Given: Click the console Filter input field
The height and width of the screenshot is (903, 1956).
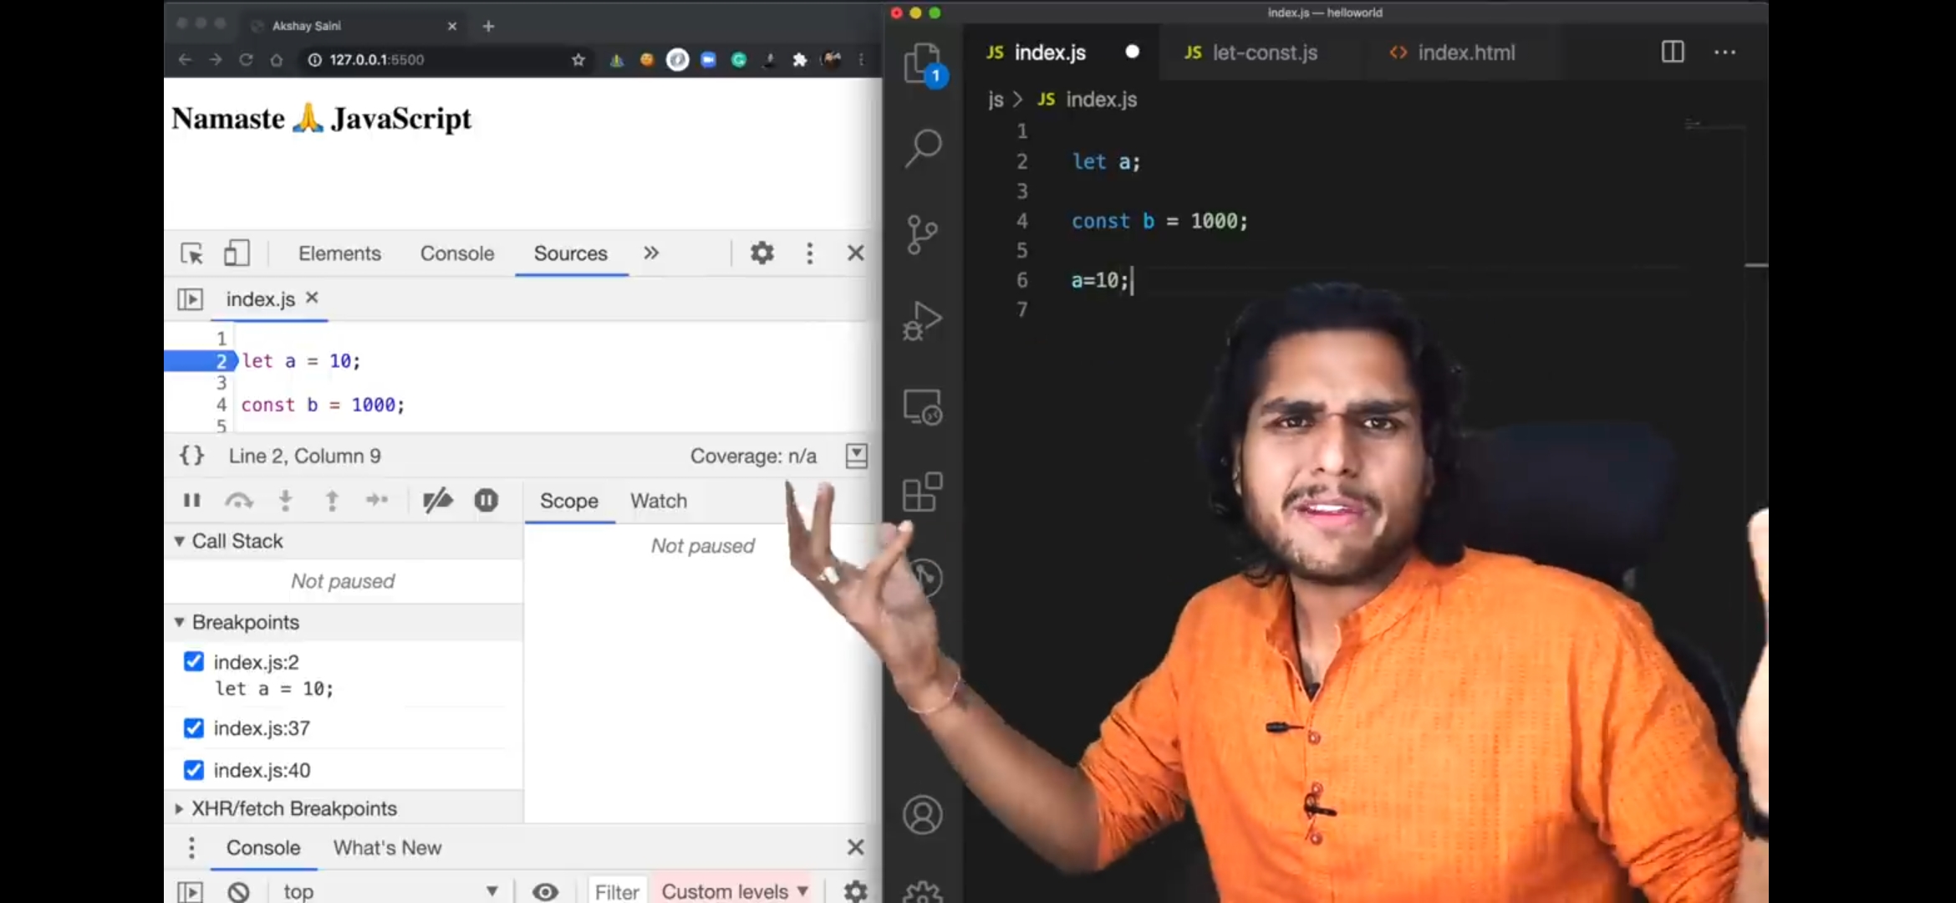Looking at the screenshot, I should tap(618, 892).
